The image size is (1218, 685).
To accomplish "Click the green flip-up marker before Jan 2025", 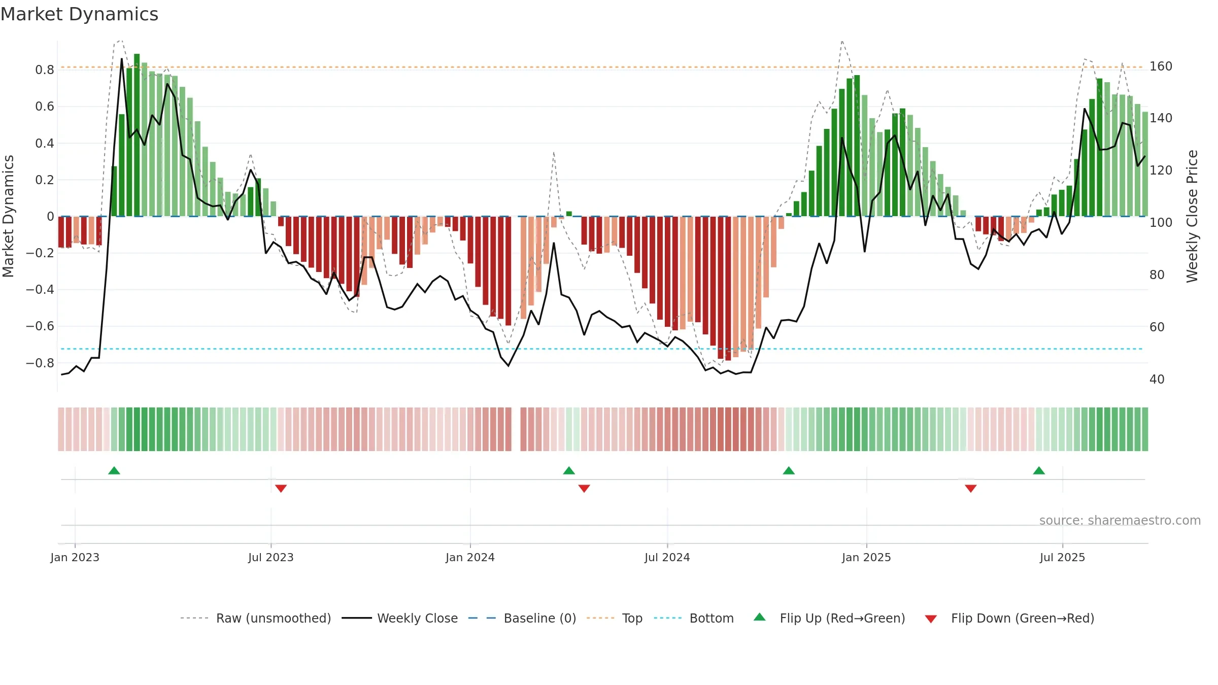I will (789, 470).
